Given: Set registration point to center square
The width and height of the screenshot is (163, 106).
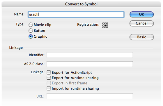Looking at the screenshot, I should pyautogui.click(x=105, y=25).
